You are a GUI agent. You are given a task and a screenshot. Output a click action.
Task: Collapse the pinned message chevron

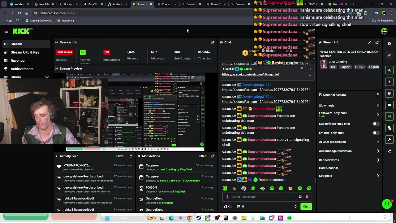coord(310,76)
